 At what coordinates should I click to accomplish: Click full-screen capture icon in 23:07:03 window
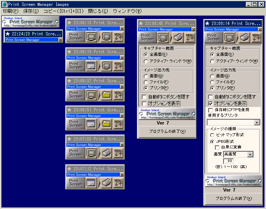coord(91,153)
